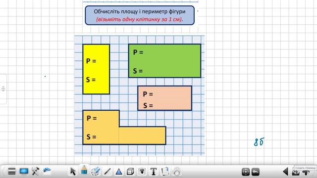Select the black arrow pointer tool
This screenshot has width=317, height=178.
73,172
